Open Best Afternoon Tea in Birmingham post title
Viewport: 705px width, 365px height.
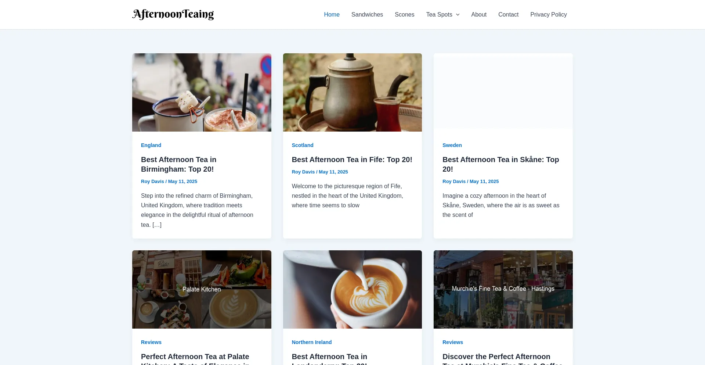pos(179,164)
